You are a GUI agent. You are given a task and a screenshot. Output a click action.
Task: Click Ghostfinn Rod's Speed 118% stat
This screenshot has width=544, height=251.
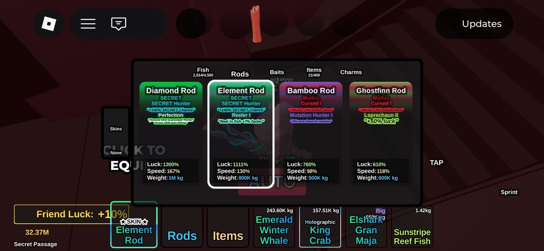coord(374,171)
